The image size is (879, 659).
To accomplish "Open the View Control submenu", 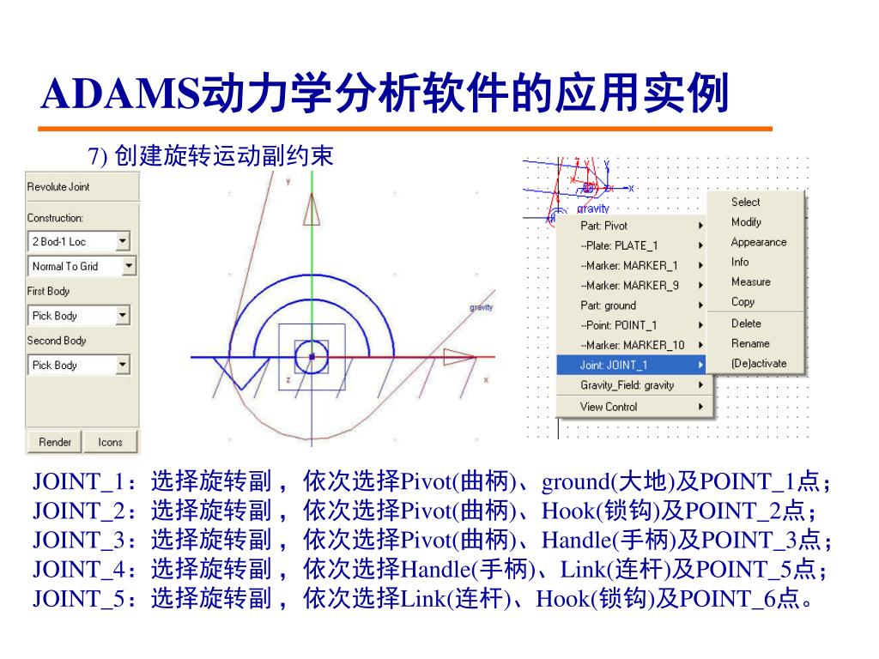I will click(x=634, y=407).
